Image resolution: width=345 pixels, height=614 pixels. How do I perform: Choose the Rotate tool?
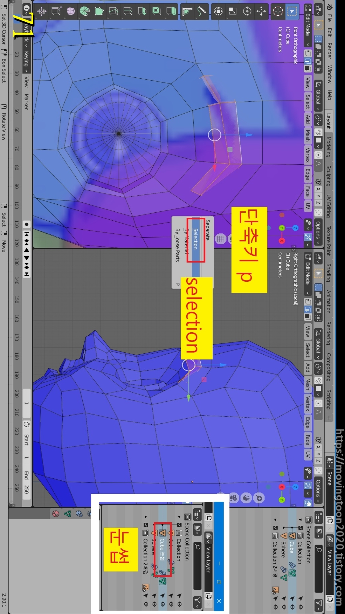pos(247,12)
